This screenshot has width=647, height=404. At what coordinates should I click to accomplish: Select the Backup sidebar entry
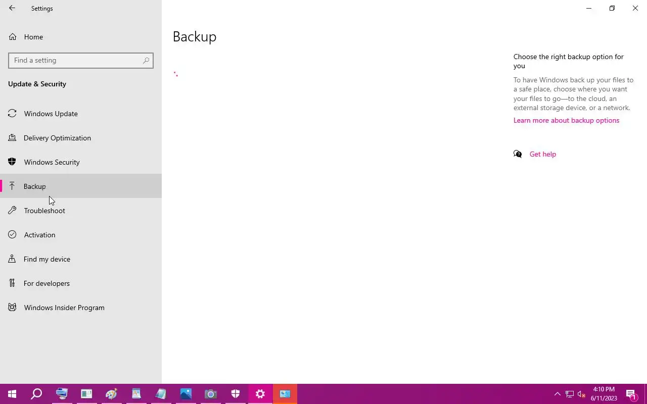tap(81, 186)
